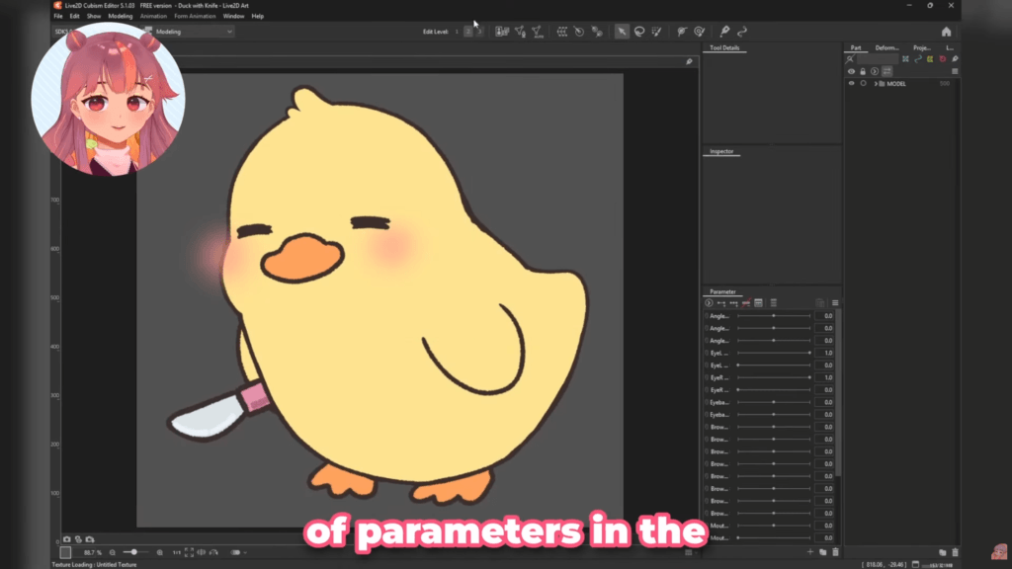
Task: Click the Parameter panel vertical scrollbar
Action: click(838, 393)
